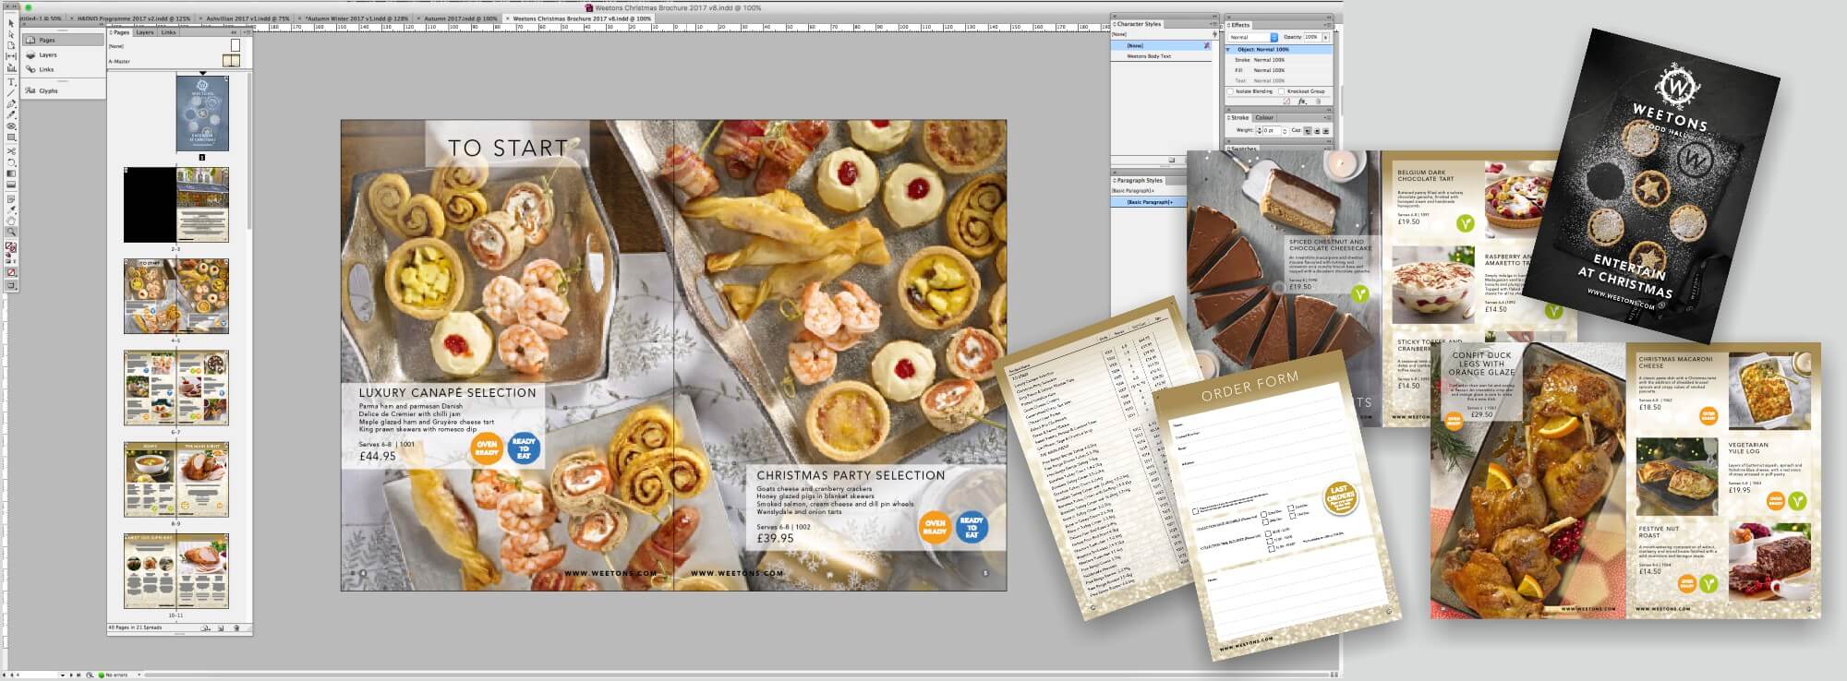Select the Type tool
Viewport: 1847px width, 681px height.
(x=11, y=82)
